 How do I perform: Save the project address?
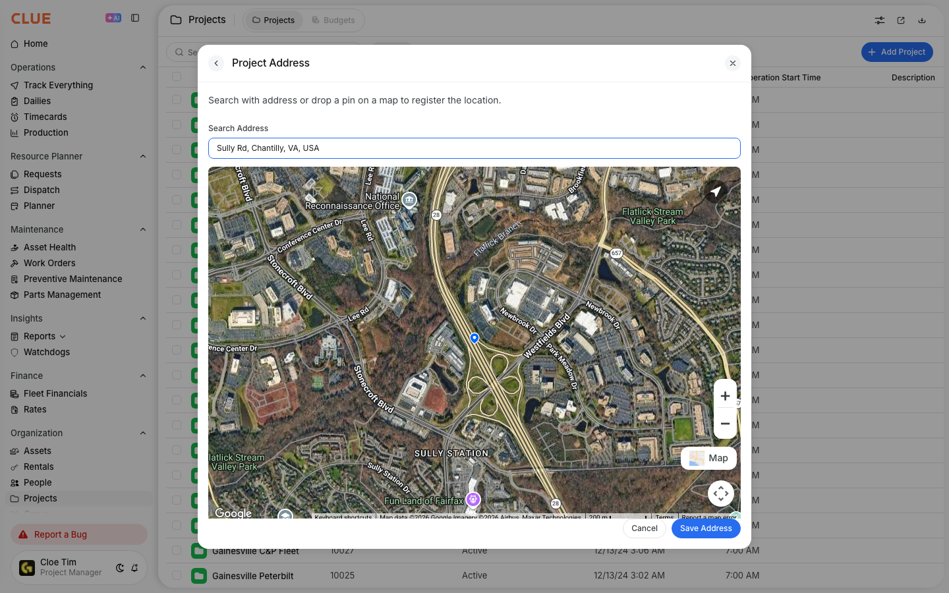706,528
